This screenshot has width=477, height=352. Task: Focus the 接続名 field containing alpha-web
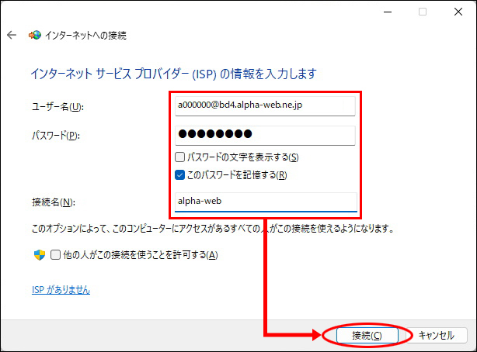coord(266,202)
